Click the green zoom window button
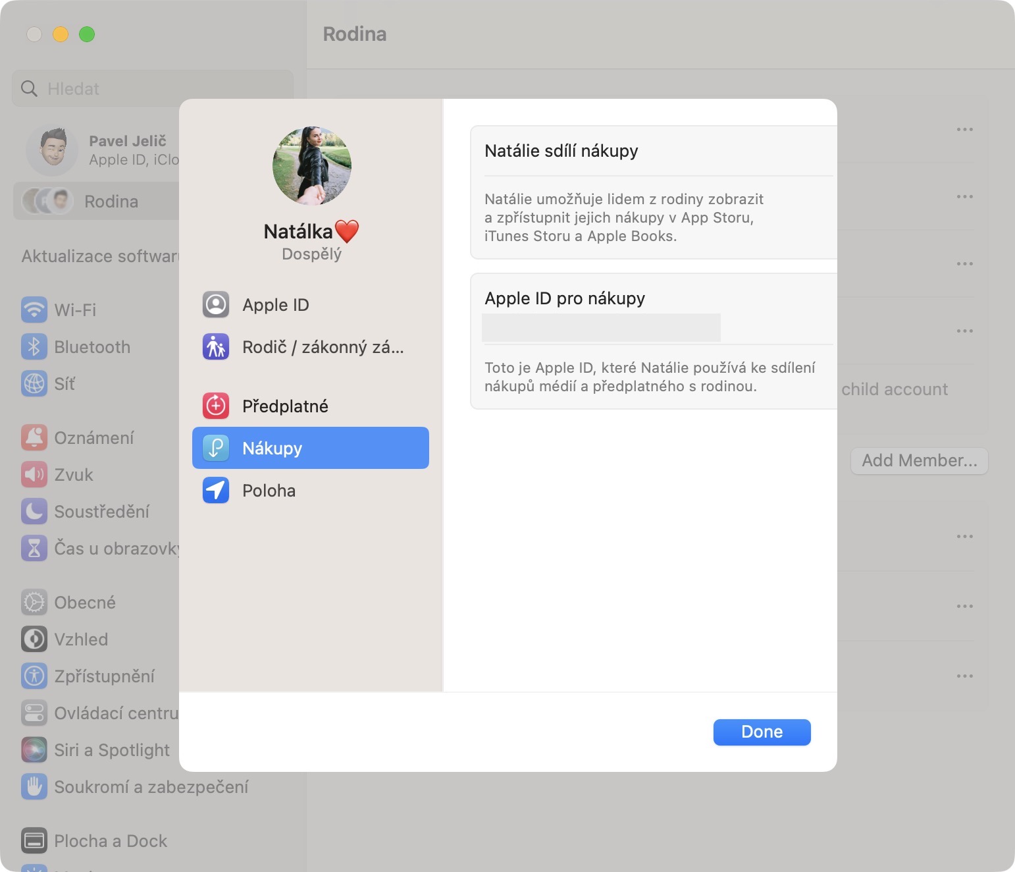The image size is (1015, 872). point(87,34)
